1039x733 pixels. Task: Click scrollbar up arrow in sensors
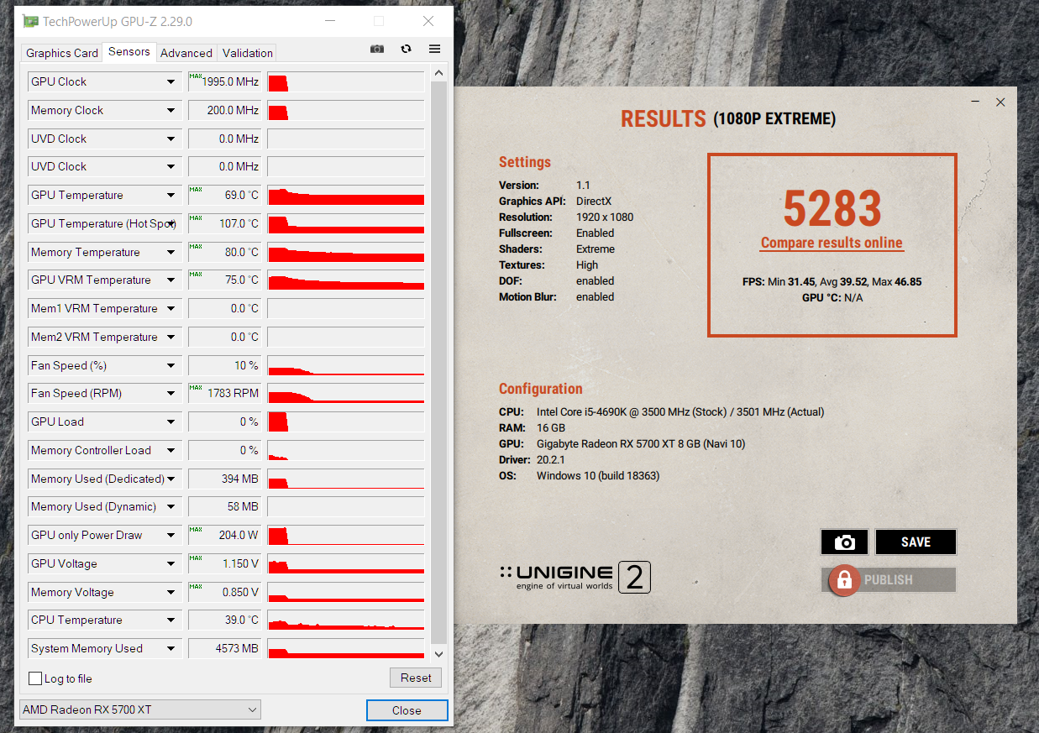(438, 74)
